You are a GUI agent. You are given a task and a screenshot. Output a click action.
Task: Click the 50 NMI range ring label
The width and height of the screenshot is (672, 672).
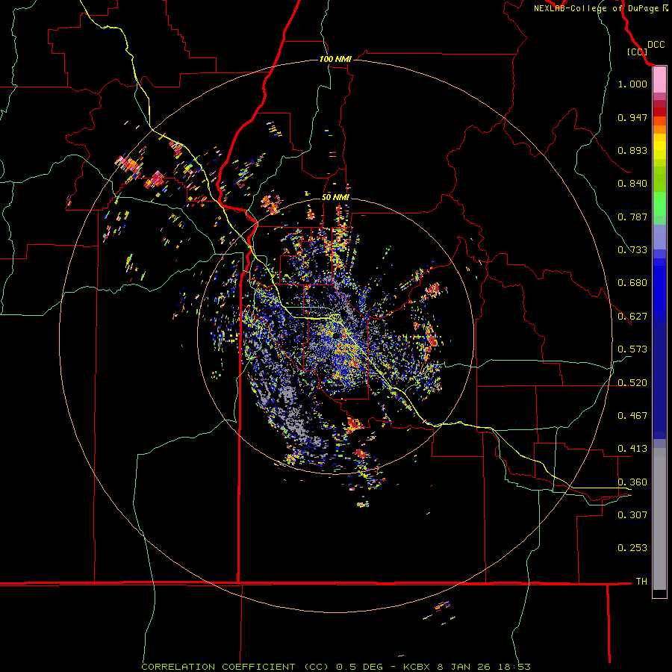pyautogui.click(x=335, y=198)
